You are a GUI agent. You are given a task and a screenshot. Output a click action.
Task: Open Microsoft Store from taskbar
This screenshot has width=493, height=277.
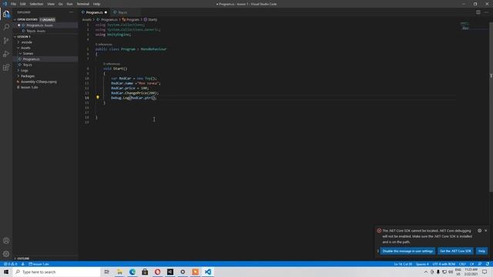pos(145,272)
